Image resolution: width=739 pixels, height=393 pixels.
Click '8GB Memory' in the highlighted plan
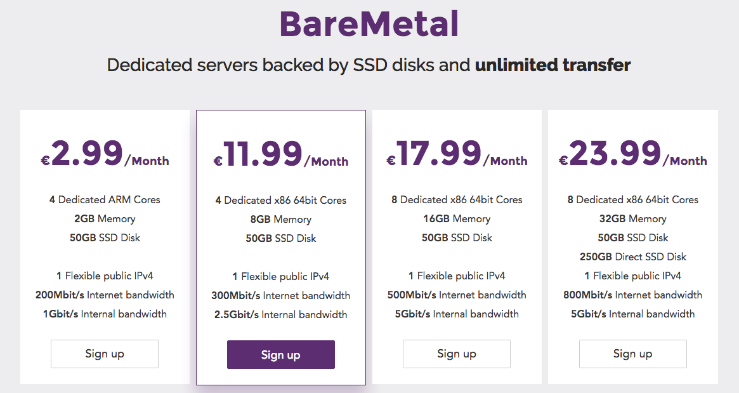point(281,220)
